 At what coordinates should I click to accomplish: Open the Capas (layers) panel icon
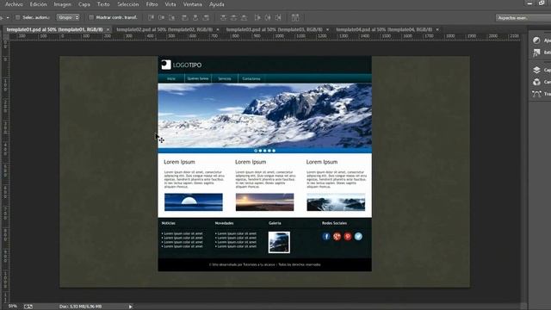pos(536,70)
